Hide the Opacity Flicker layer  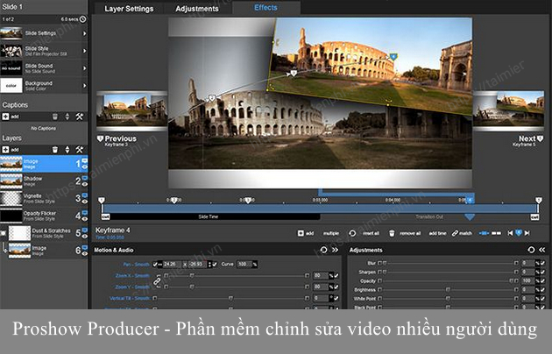(85, 219)
